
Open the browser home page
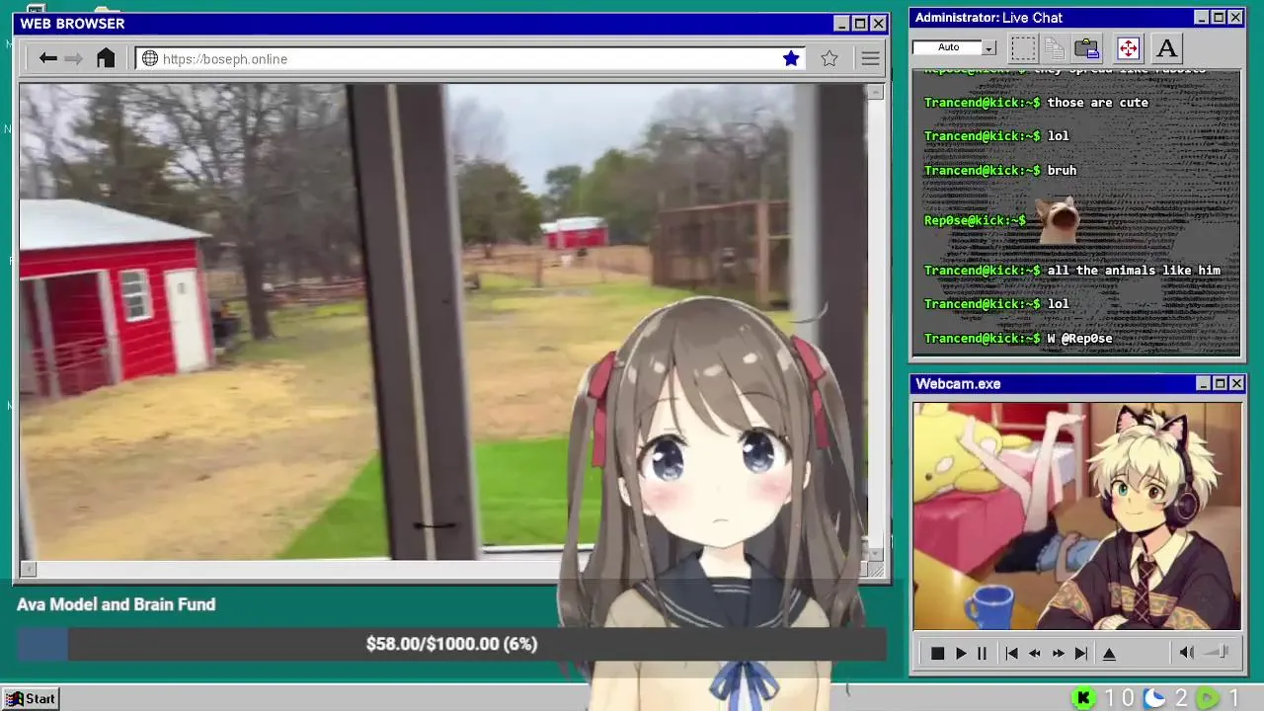click(x=106, y=58)
